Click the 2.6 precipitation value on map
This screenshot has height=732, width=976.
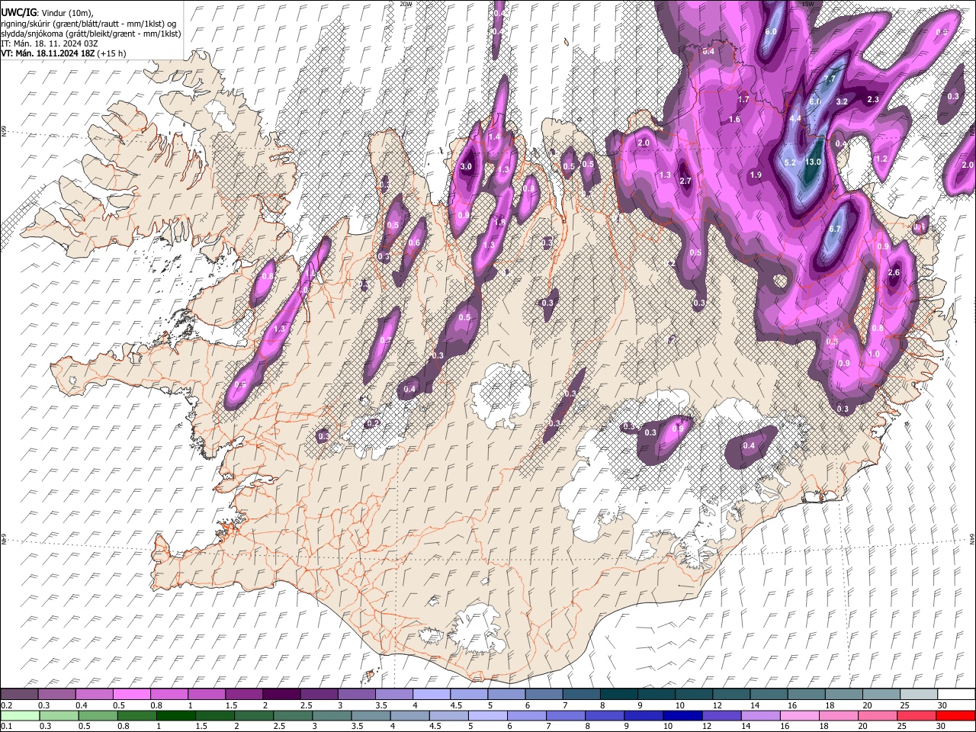894,272
